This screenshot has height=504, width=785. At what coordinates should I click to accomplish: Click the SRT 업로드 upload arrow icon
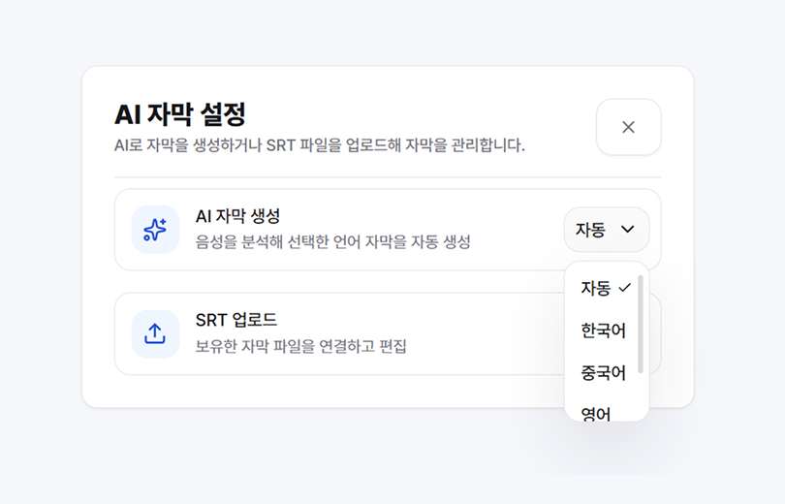[x=155, y=333]
